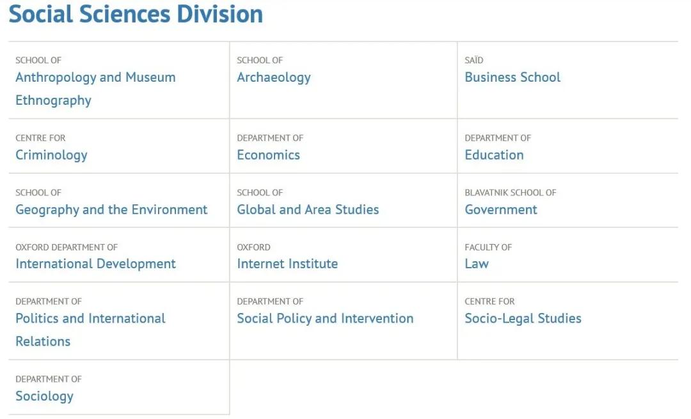
Task: Open the Socio-Legal Studies centre link
Action: tap(523, 319)
